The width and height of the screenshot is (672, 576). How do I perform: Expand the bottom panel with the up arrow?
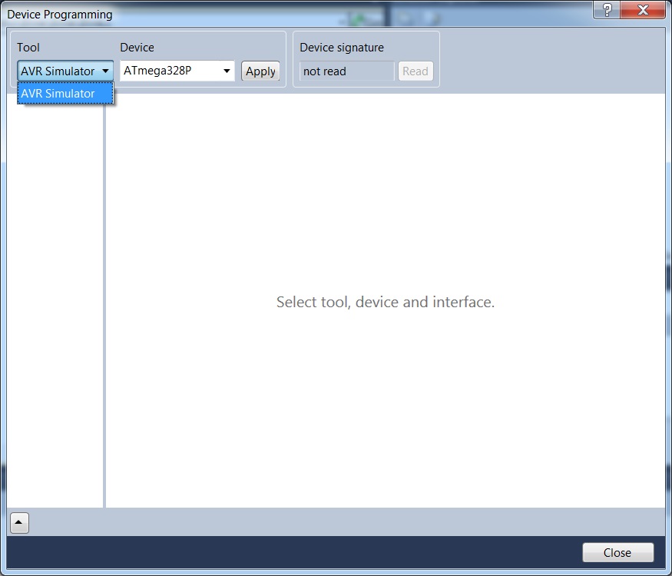coord(19,522)
